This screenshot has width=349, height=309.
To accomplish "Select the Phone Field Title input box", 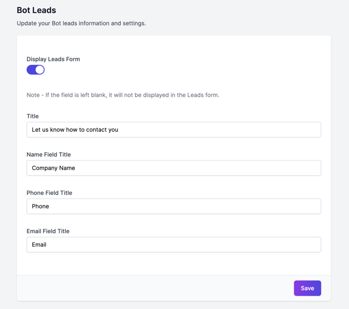I will point(174,206).
